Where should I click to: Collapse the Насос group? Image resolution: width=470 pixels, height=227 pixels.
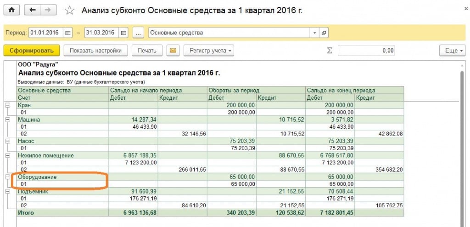(7, 141)
